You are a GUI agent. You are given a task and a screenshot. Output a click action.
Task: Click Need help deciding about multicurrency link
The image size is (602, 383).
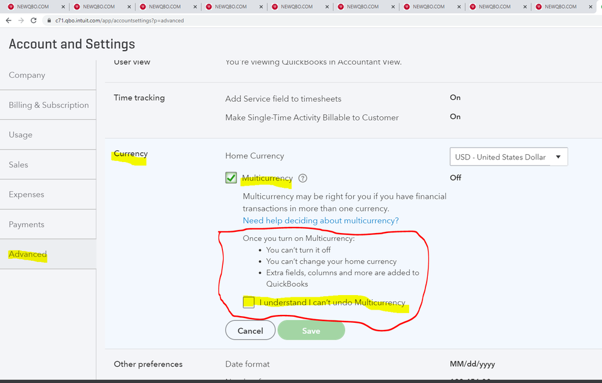[x=321, y=220]
